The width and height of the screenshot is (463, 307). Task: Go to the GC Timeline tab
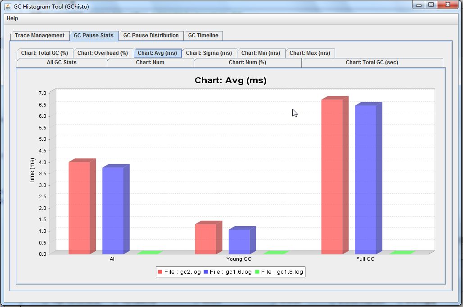[203, 36]
